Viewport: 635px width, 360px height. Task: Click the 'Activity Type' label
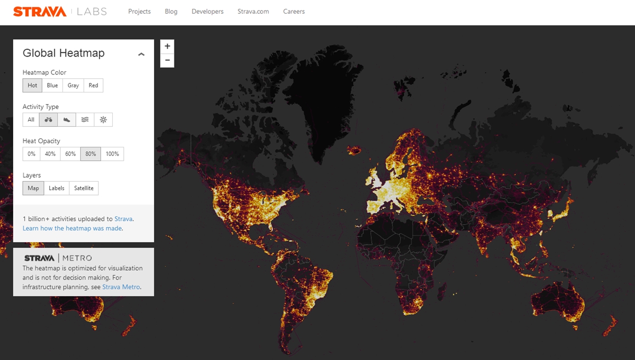click(41, 107)
